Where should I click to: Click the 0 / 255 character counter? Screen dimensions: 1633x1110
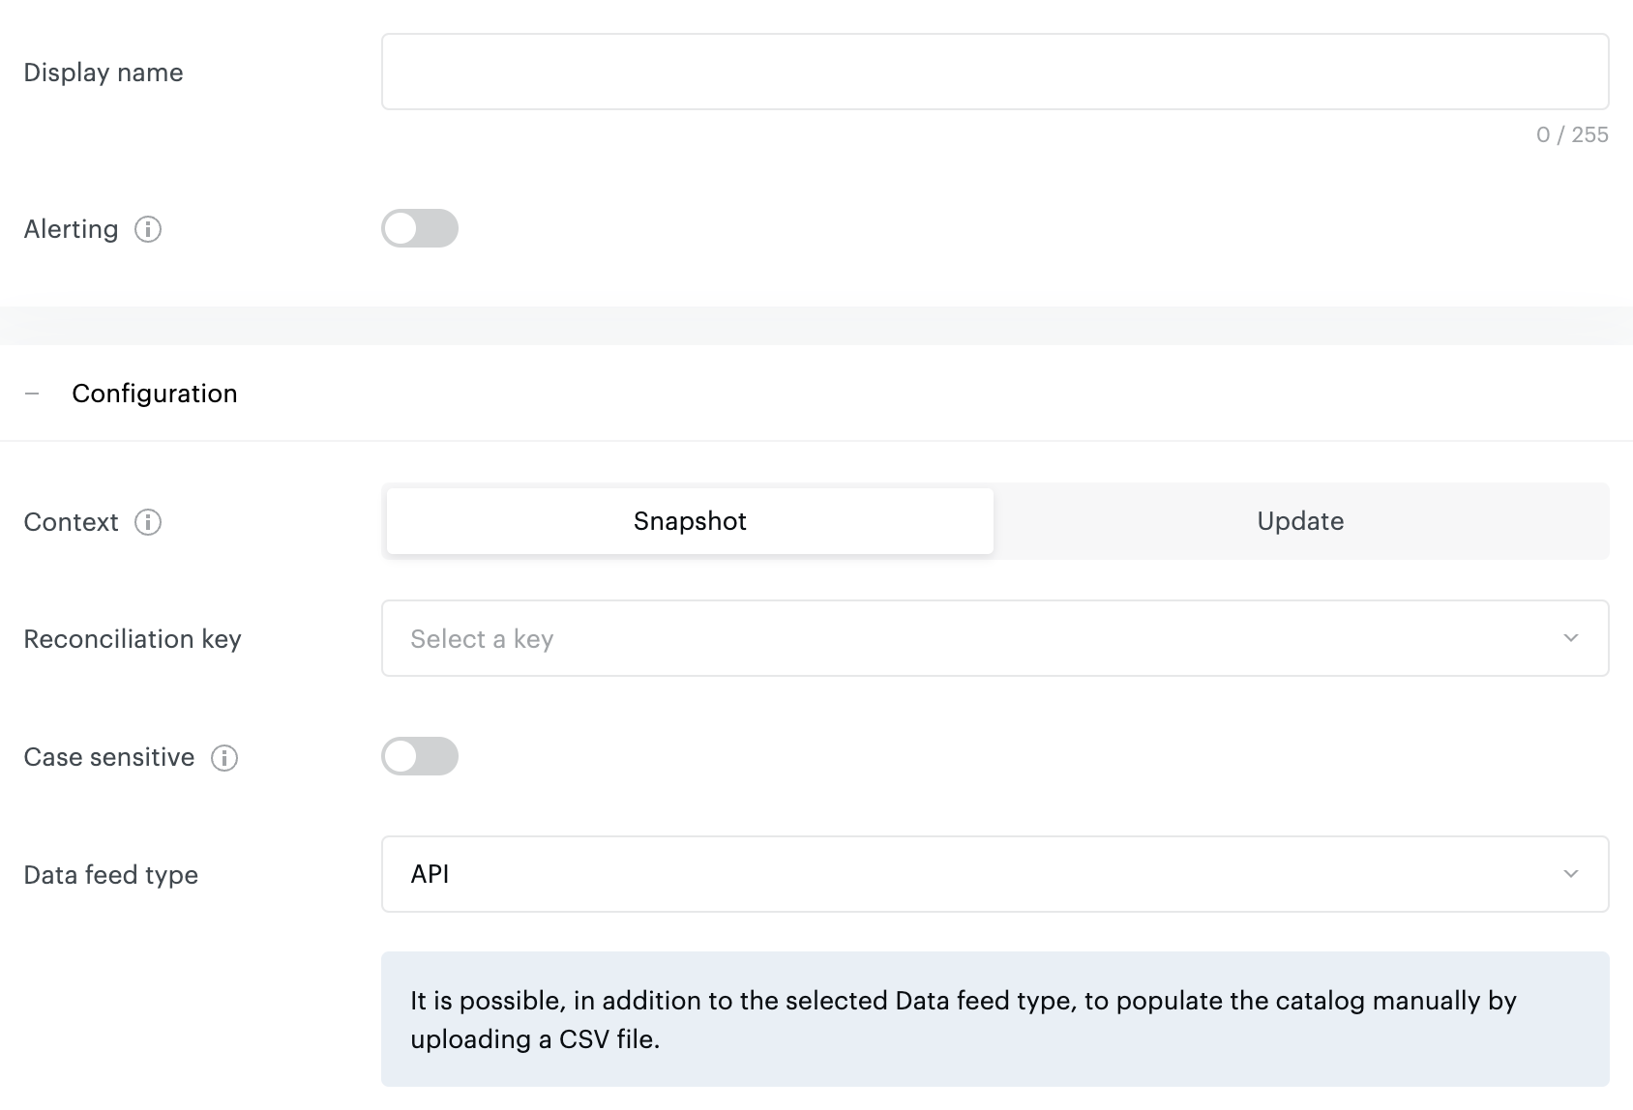[1569, 134]
